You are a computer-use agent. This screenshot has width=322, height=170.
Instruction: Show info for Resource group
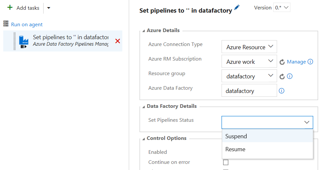(x=290, y=76)
